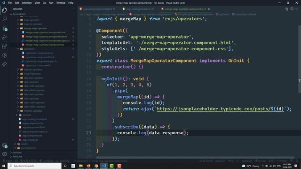The width and height of the screenshot is (301, 169).
Task: Open Firefox from the taskbar
Action: click(x=88, y=166)
